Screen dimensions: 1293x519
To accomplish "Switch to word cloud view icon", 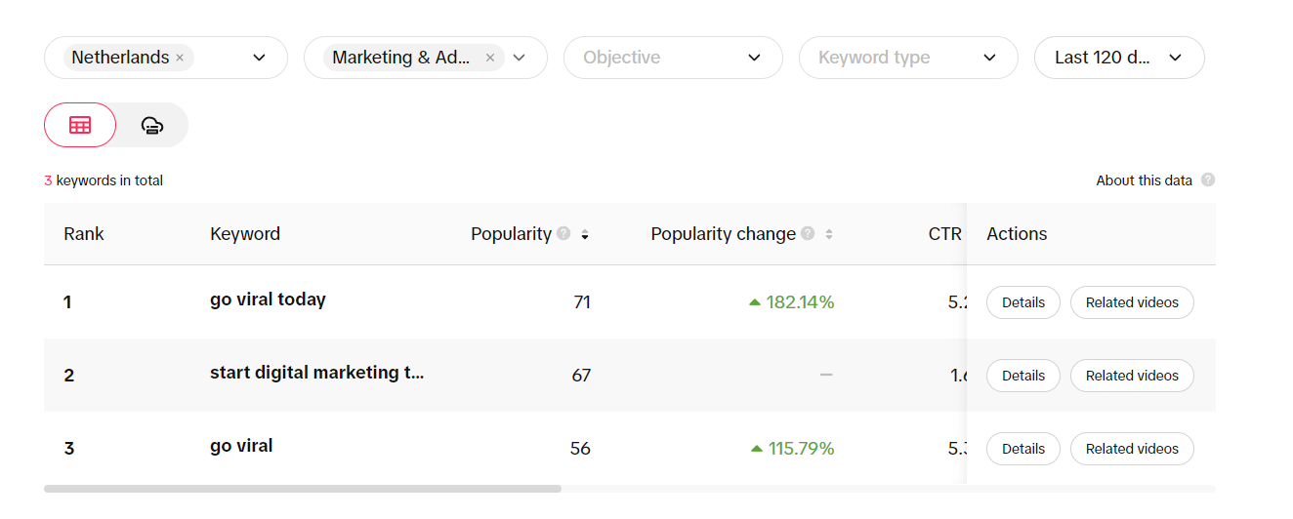I will pyautogui.click(x=152, y=125).
